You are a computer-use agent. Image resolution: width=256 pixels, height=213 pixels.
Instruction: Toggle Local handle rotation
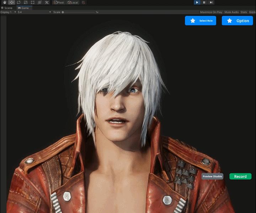click(x=73, y=2)
